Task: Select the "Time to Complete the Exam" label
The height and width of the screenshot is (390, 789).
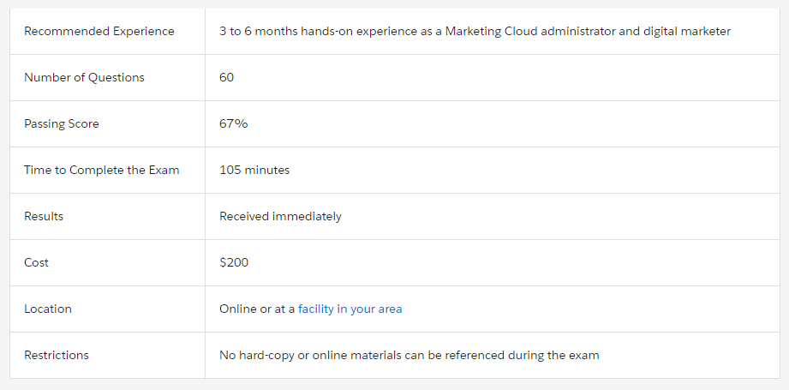Action: tap(101, 170)
